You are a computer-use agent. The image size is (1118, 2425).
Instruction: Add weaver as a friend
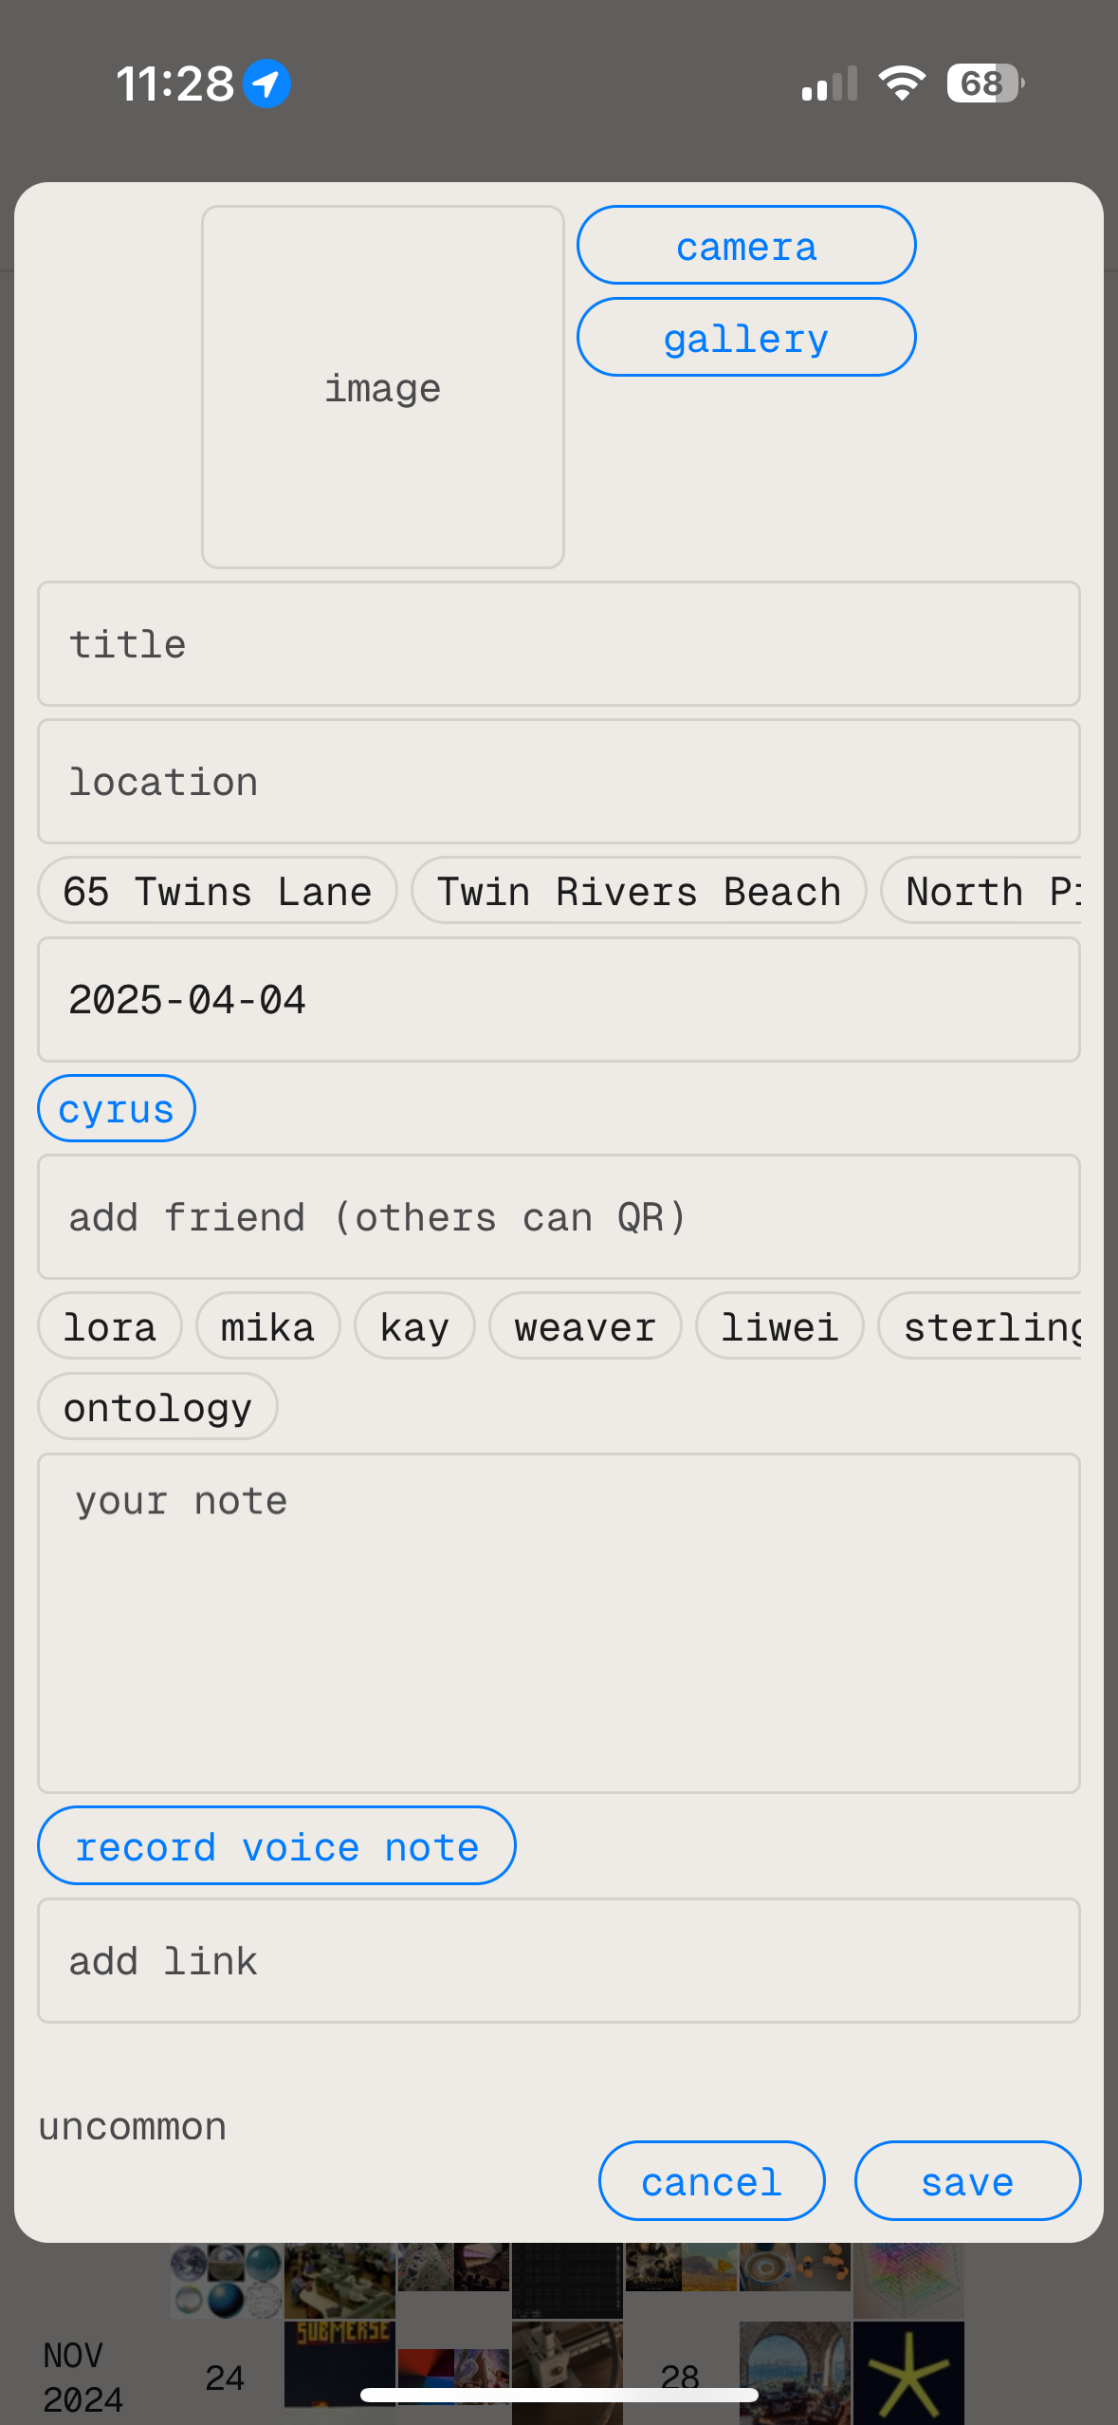click(x=585, y=1326)
